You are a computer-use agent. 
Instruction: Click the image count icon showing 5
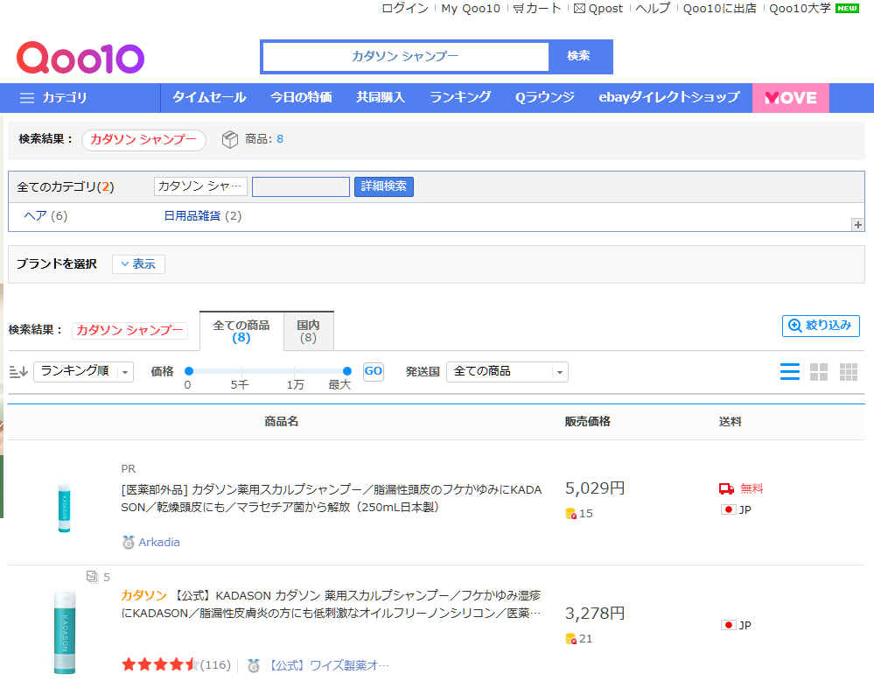[x=92, y=577]
